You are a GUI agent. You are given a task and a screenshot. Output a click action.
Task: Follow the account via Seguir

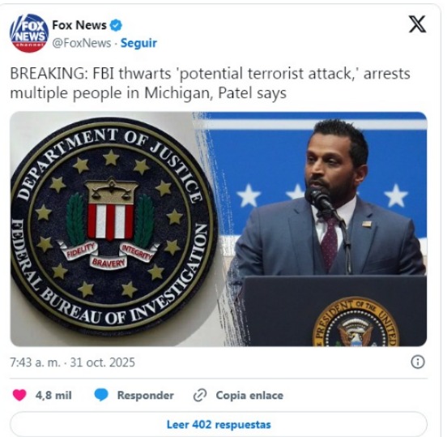[x=138, y=43]
